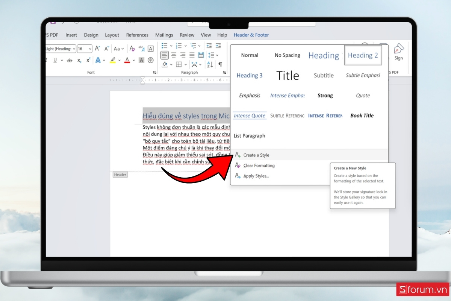Open the Help tab
Image resolution: width=451 pixels, height=301 pixels.
222,35
